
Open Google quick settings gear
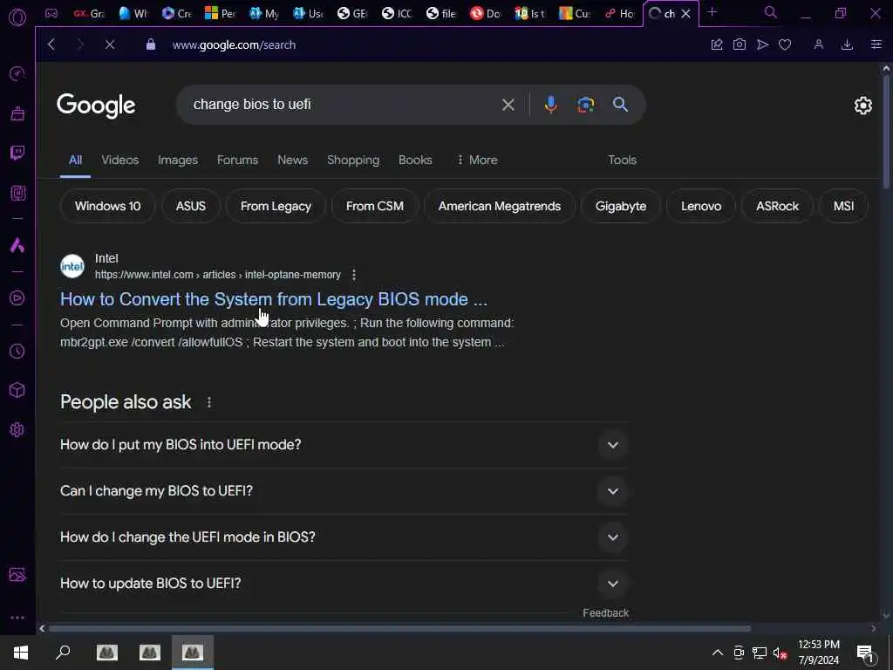coord(862,106)
